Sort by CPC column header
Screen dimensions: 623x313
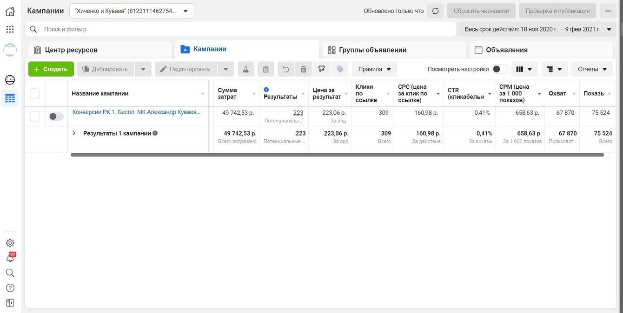coord(418,93)
